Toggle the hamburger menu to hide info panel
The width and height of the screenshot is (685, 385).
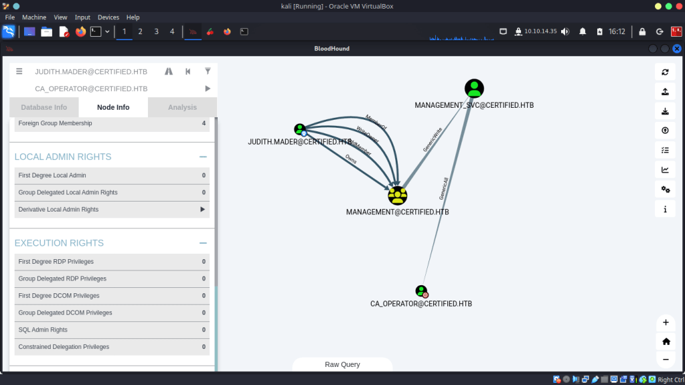[x=19, y=71]
